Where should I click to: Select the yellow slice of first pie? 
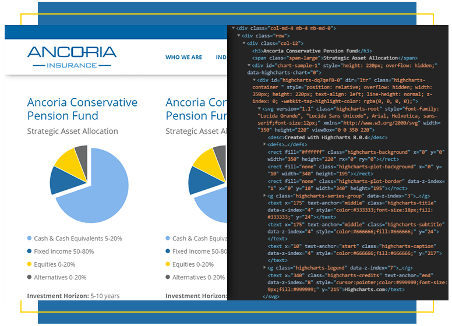point(70,164)
